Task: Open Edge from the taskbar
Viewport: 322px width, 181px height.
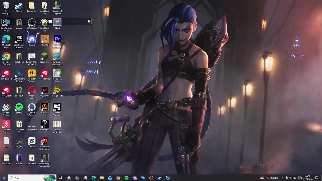Action: click(x=94, y=178)
